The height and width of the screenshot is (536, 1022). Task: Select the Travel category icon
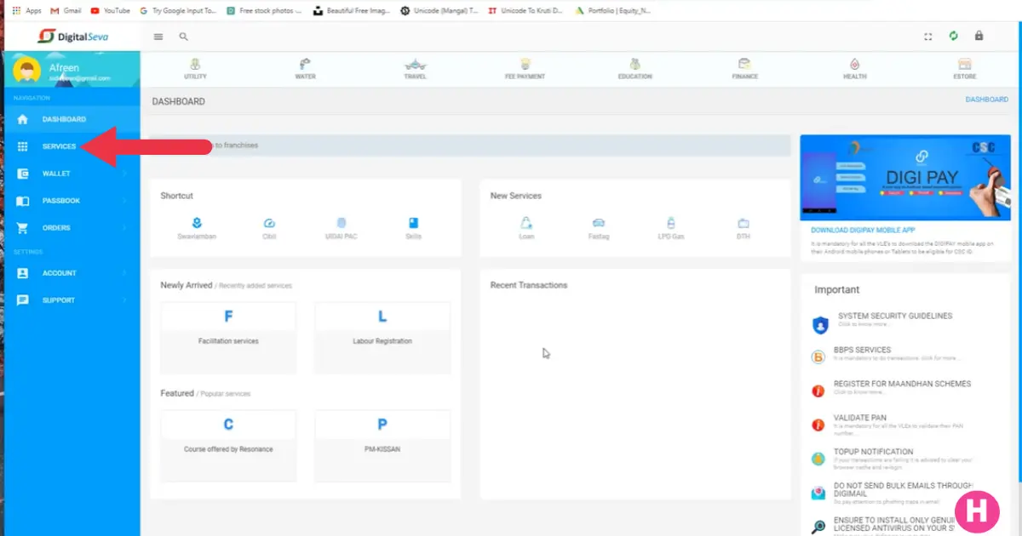point(415,67)
